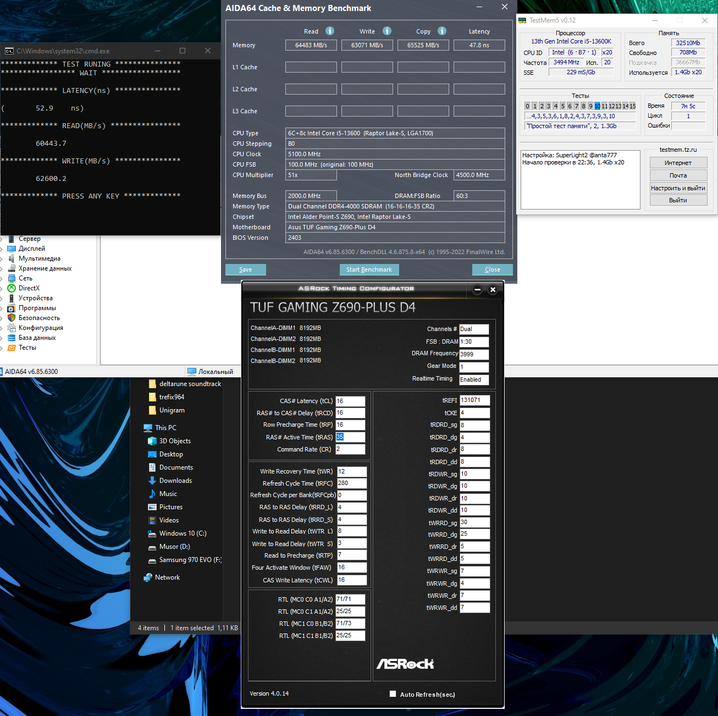Click the cmd.exe title bar icon
The height and width of the screenshot is (716, 718).
coord(9,51)
